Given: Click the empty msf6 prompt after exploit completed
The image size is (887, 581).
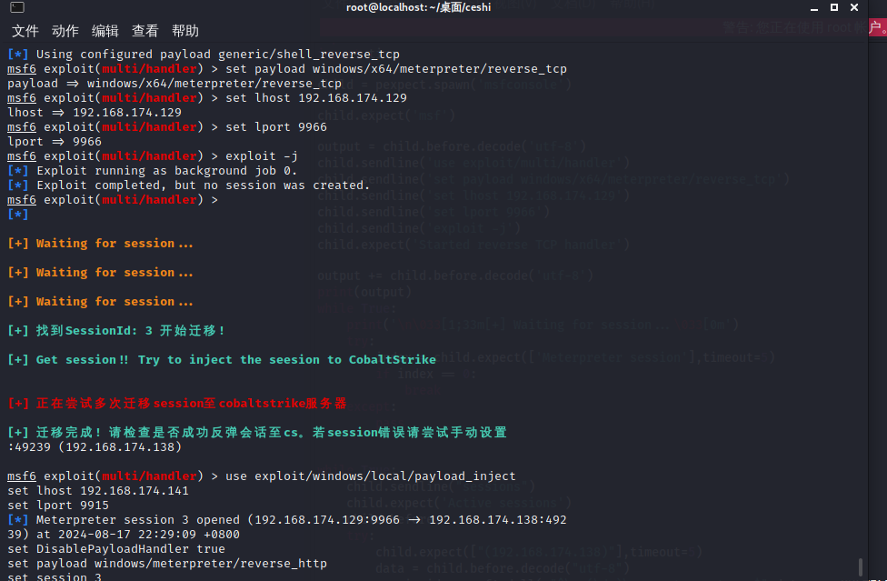Looking at the screenshot, I should (x=113, y=200).
